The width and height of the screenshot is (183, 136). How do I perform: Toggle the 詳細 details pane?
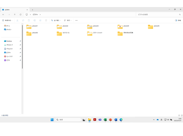[178, 20]
